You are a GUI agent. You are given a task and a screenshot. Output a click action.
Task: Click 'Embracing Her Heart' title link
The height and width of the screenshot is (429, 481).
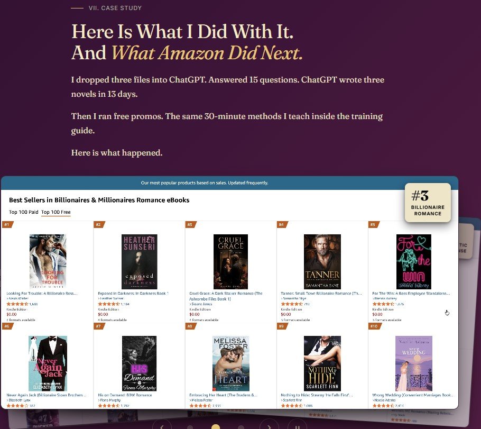pyautogui.click(x=223, y=395)
